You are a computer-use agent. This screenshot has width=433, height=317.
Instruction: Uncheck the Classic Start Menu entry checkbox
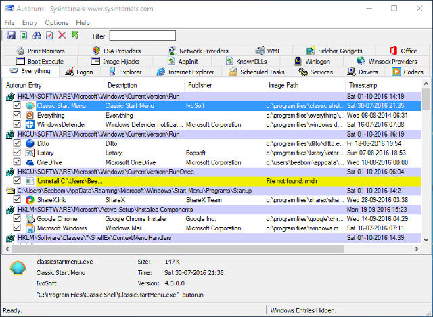coord(17,105)
